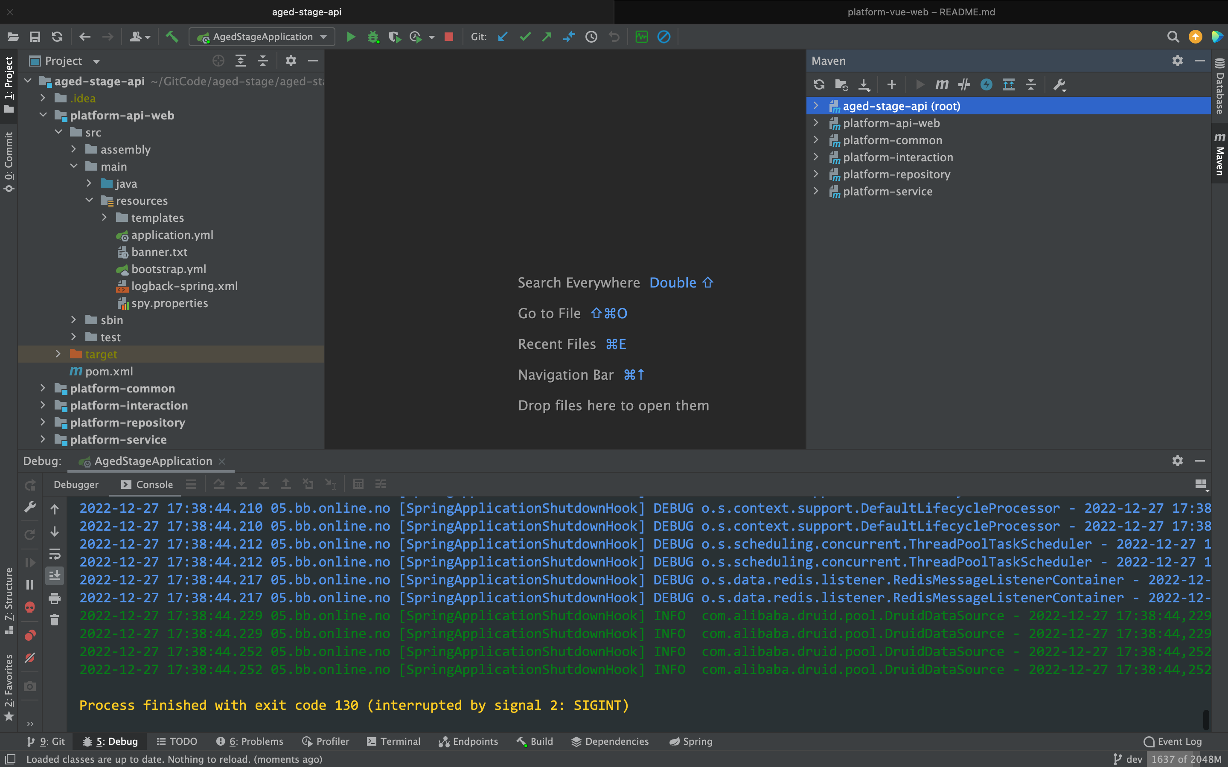Switch to the Debugger tab
Image resolution: width=1228 pixels, height=767 pixels.
pyautogui.click(x=76, y=485)
